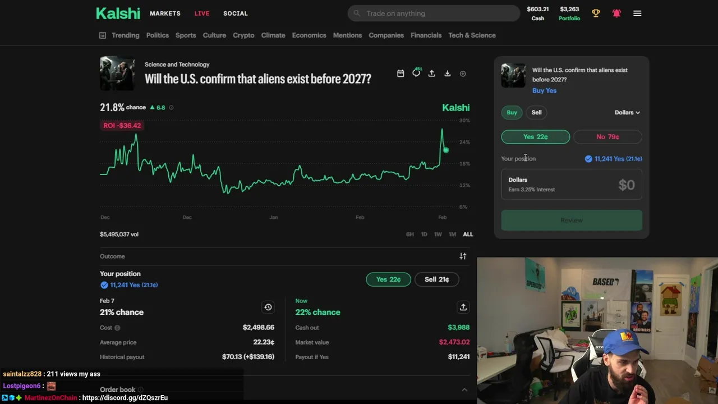718x404 pixels.
Task: Click the outcome sort arrows icon
Action: point(463,256)
